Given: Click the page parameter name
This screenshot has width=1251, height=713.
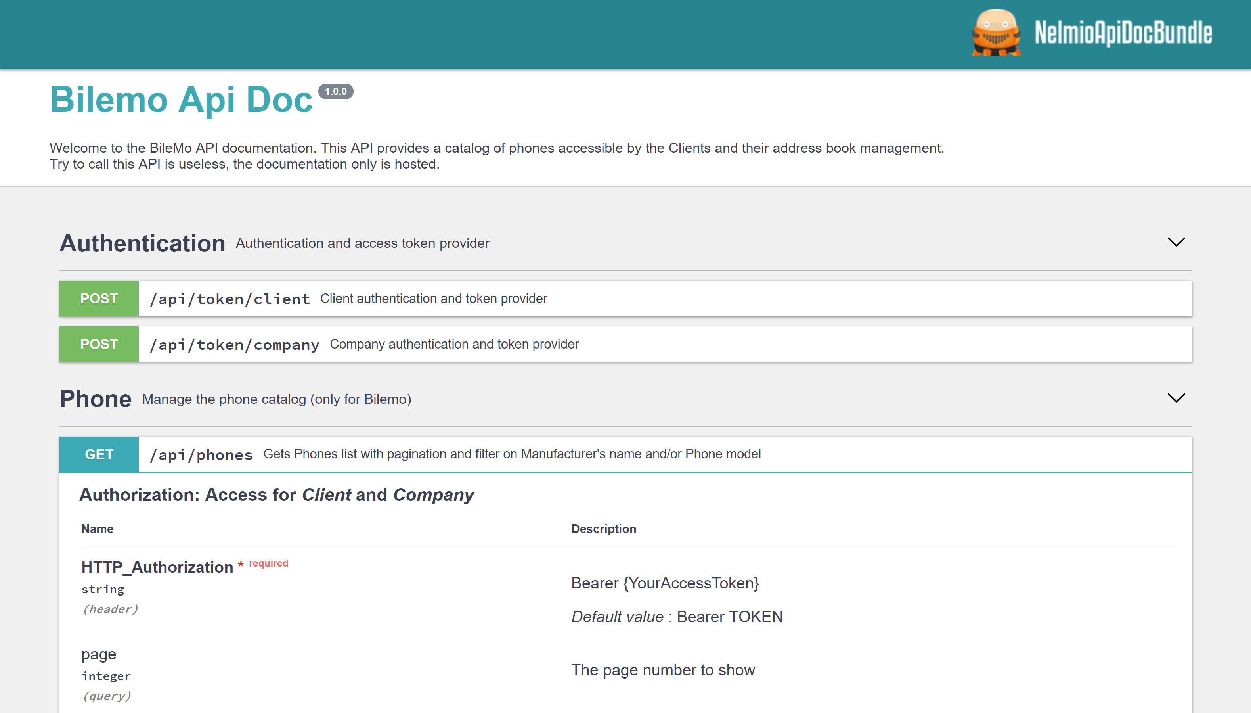Looking at the screenshot, I should pos(98,654).
